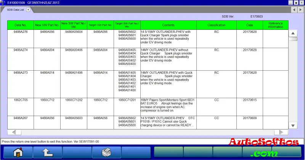Go to the home screen using house icon
This screenshot has width=305, height=160.
click(18, 152)
